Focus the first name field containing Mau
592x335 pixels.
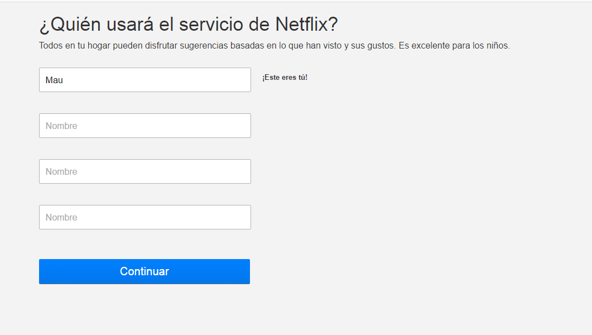(145, 80)
